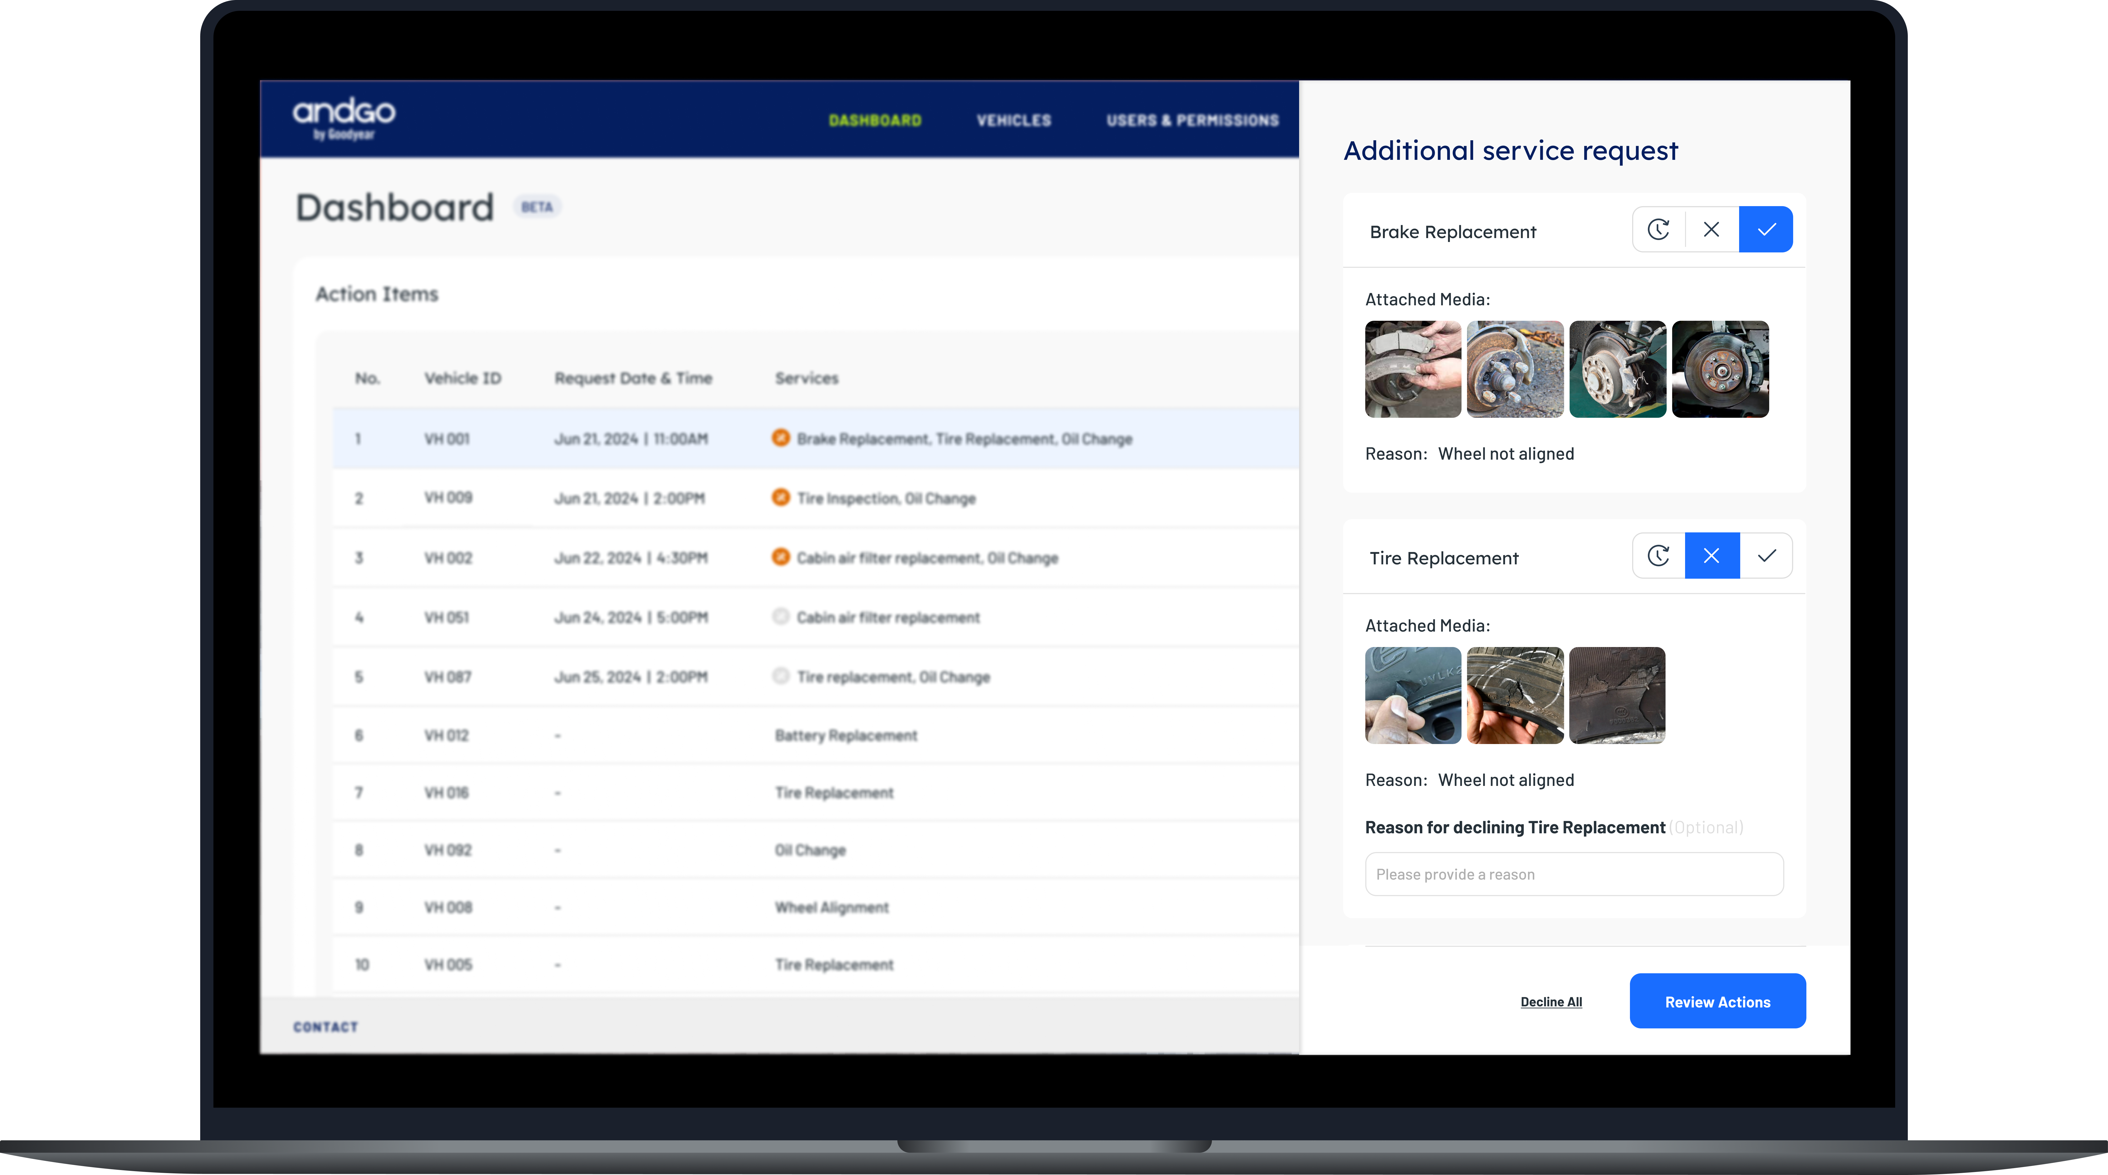The height and width of the screenshot is (1175, 2108).
Task: Click the 'Request Date & Time' column header
Action: 633,379
